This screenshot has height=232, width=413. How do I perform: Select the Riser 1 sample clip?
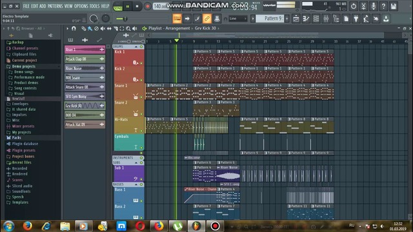point(85,50)
